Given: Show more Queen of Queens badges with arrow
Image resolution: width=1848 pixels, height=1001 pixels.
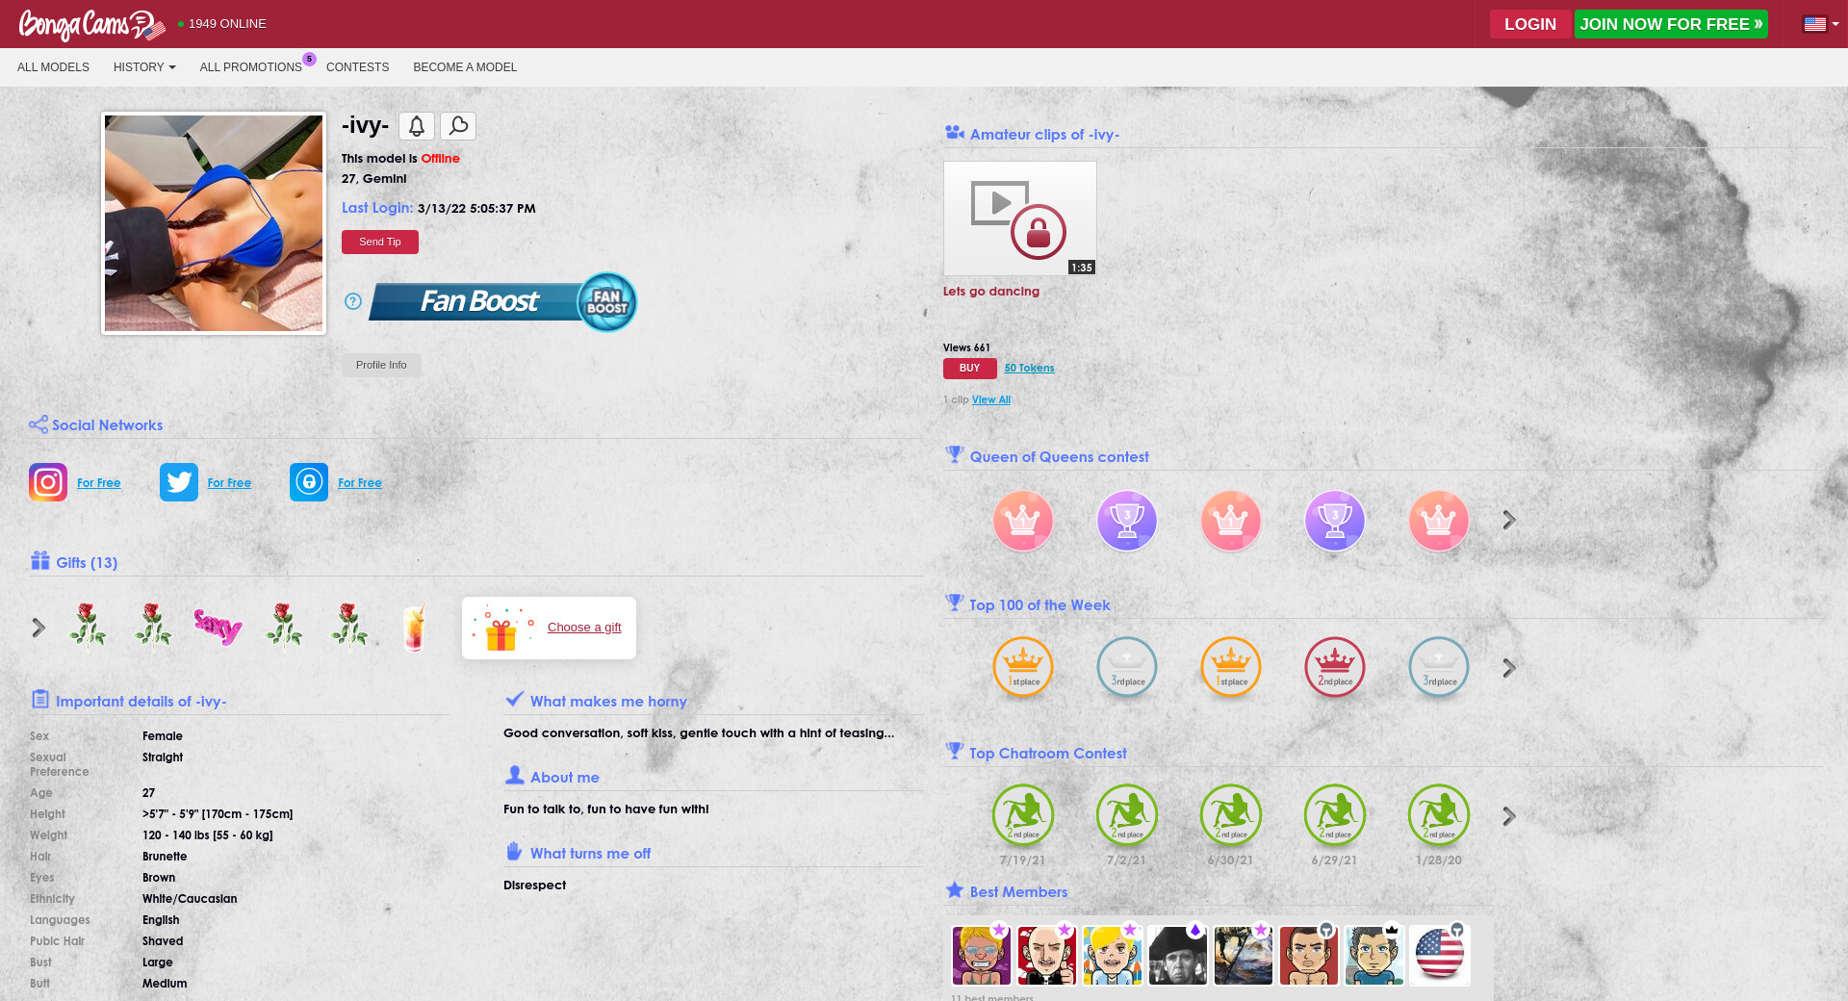Looking at the screenshot, I should [x=1509, y=521].
